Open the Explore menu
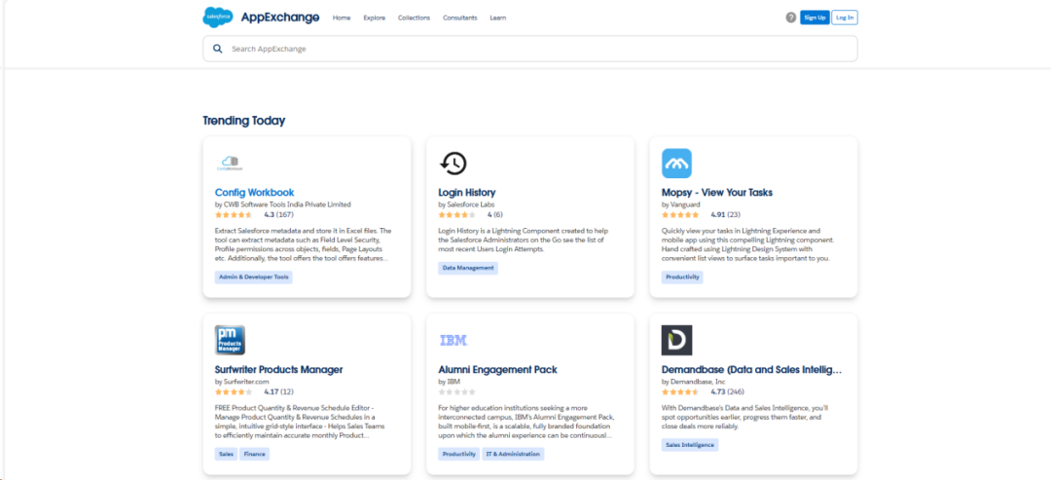1051x480 pixels. [x=375, y=18]
